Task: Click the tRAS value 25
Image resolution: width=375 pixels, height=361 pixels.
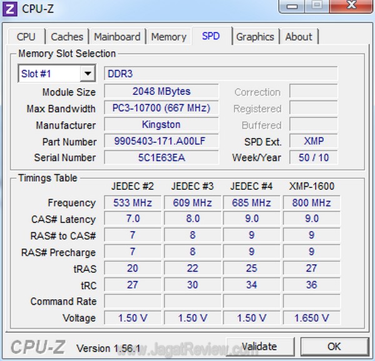Action: click(x=251, y=268)
